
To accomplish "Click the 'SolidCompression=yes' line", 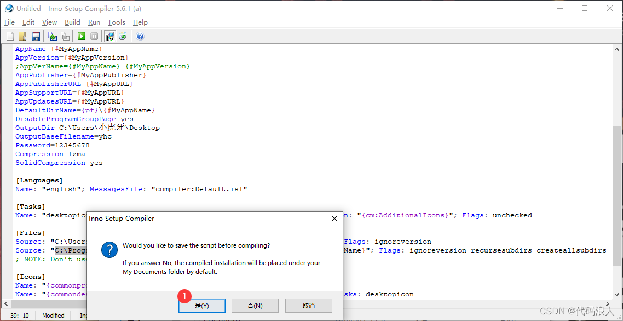I will [x=59, y=163].
